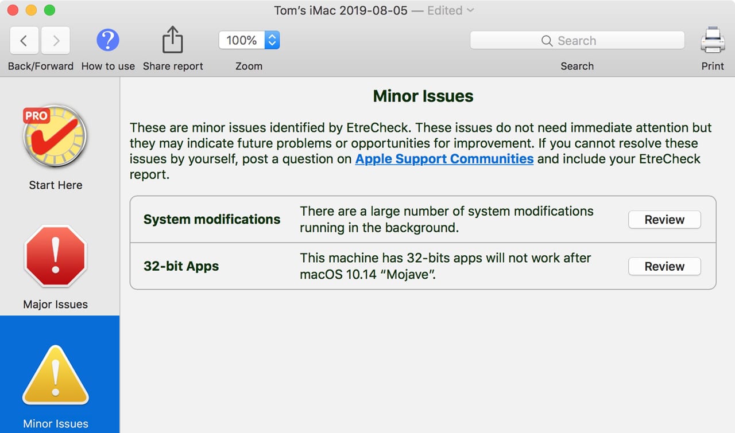Click the Major Issues sidebar label
Image resolution: width=735 pixels, height=433 pixels.
56,305
